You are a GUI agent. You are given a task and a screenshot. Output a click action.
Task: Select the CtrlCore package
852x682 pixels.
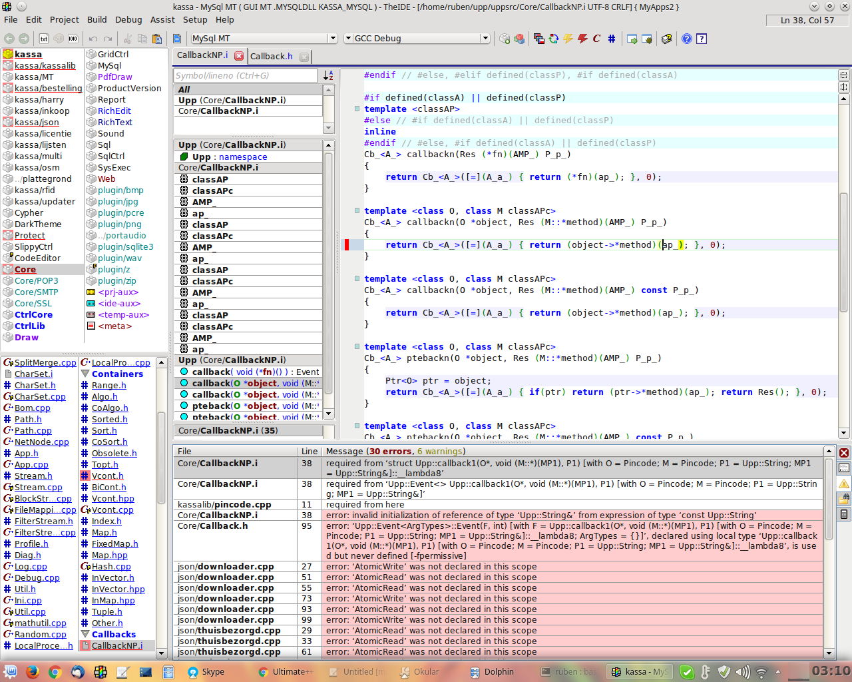[33, 314]
